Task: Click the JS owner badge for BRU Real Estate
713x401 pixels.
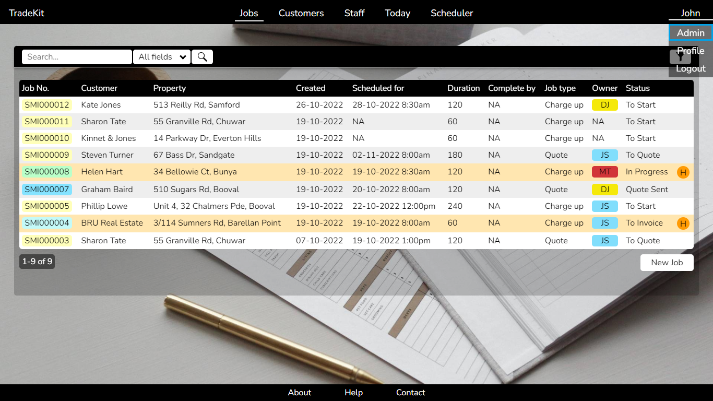Action: click(x=604, y=223)
